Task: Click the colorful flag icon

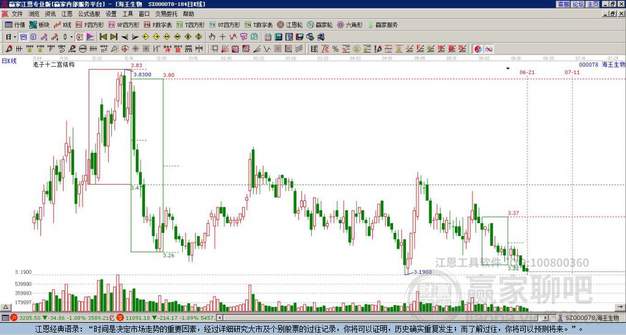Action: coord(90,37)
